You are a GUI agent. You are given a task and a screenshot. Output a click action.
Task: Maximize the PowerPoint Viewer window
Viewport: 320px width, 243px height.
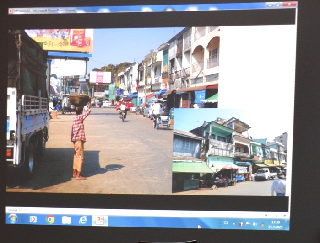277,5
